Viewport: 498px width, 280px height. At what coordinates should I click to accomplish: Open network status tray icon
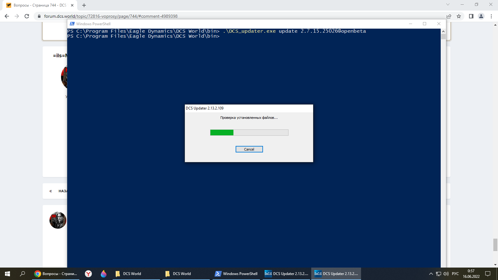(x=439, y=274)
